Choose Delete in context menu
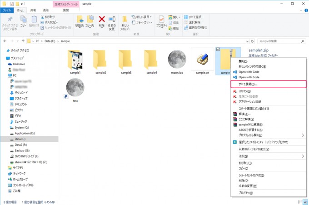Viewport: 309px width, 205px height. [269, 180]
